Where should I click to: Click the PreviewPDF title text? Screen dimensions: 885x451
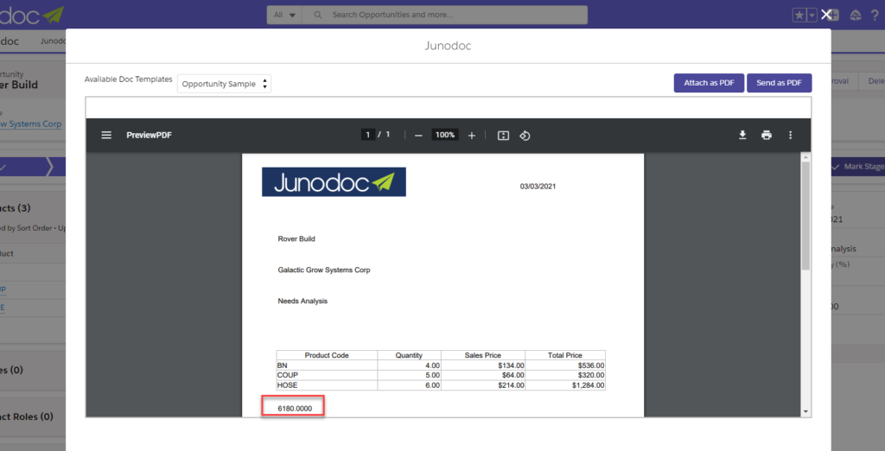[149, 135]
